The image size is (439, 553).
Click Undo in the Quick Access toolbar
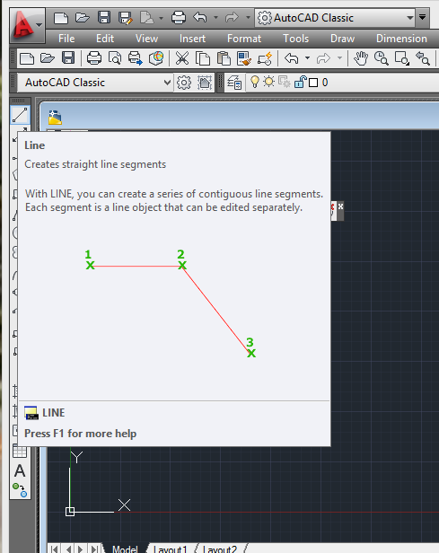pyautogui.click(x=200, y=18)
